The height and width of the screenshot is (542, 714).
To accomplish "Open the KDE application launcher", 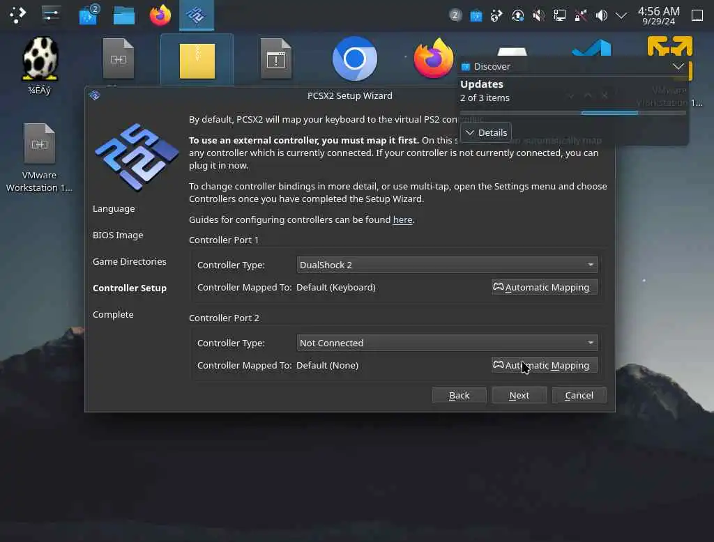I will 17,15.
